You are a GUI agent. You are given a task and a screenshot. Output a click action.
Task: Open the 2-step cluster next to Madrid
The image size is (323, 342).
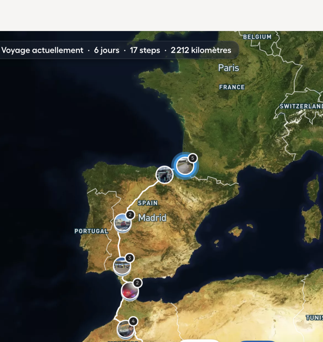coord(122,223)
